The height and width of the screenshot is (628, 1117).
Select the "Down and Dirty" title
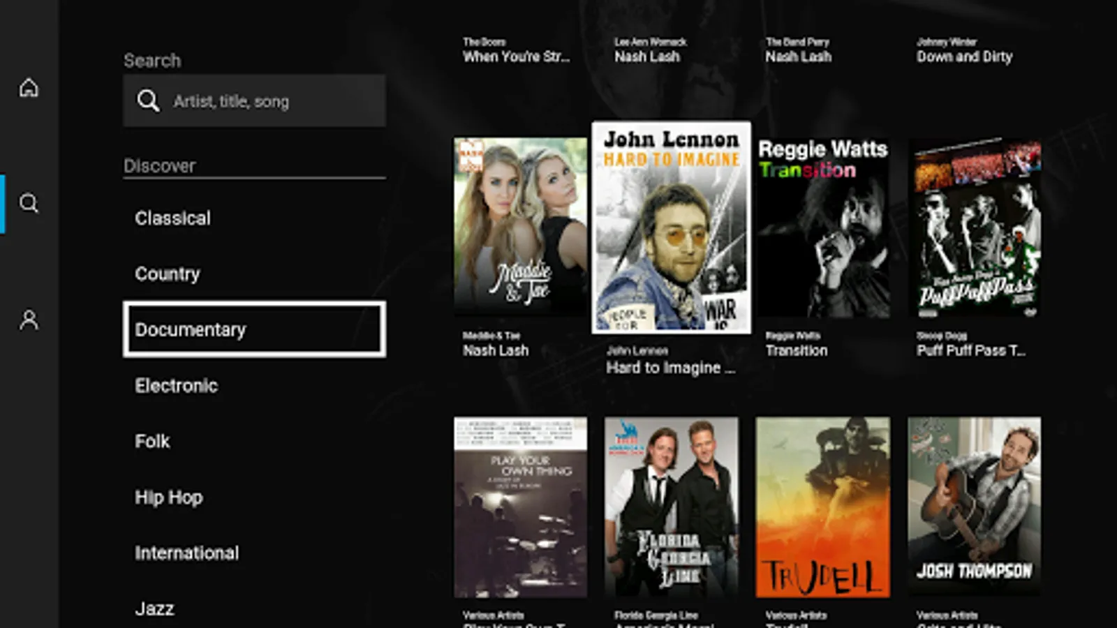click(x=965, y=57)
